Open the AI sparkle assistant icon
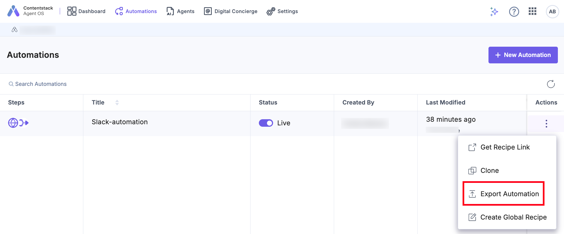The image size is (564, 234). (x=494, y=12)
